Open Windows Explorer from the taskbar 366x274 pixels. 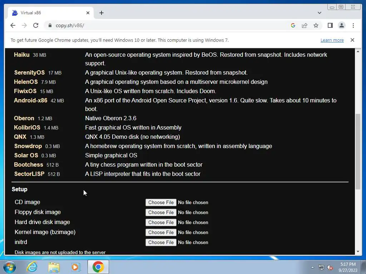pyautogui.click(x=54, y=267)
